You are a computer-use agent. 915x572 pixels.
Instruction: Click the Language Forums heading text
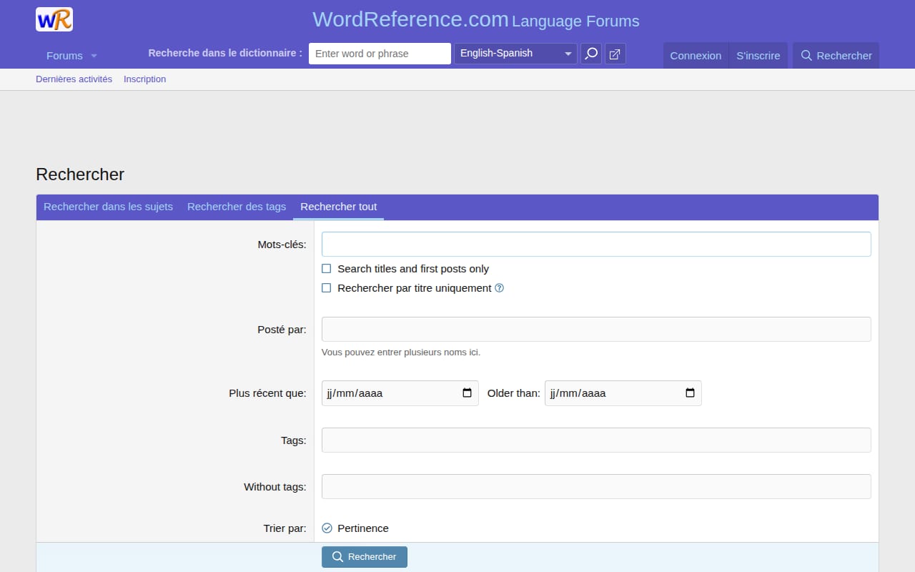click(575, 21)
